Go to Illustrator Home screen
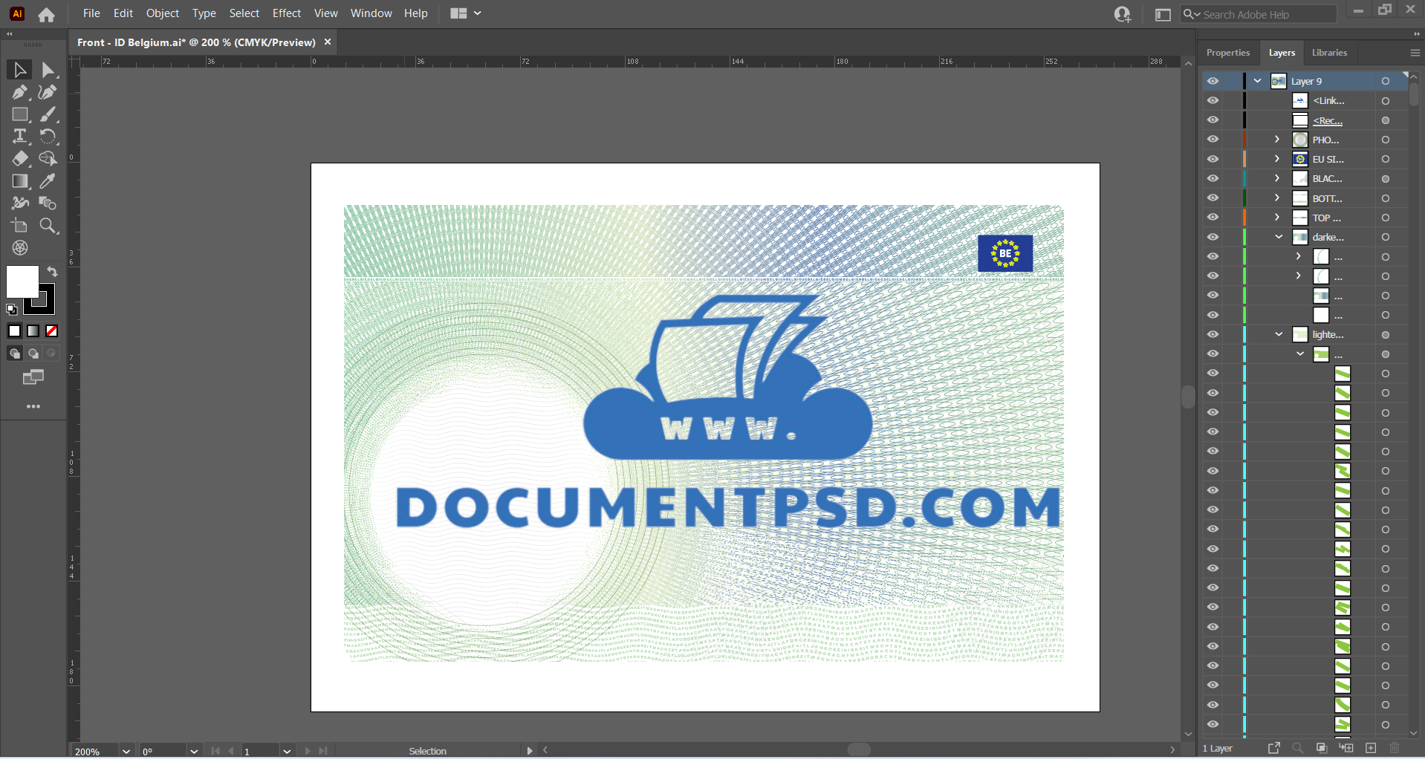 coord(47,15)
